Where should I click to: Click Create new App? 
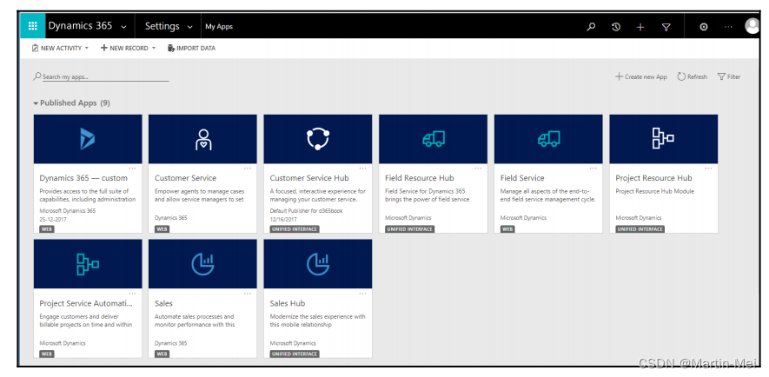[641, 77]
